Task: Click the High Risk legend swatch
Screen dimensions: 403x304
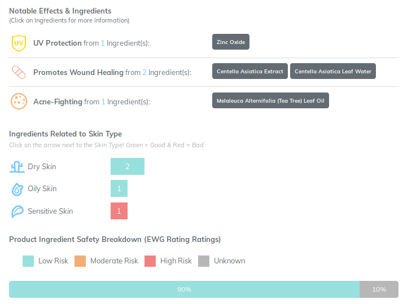Action: click(x=150, y=261)
